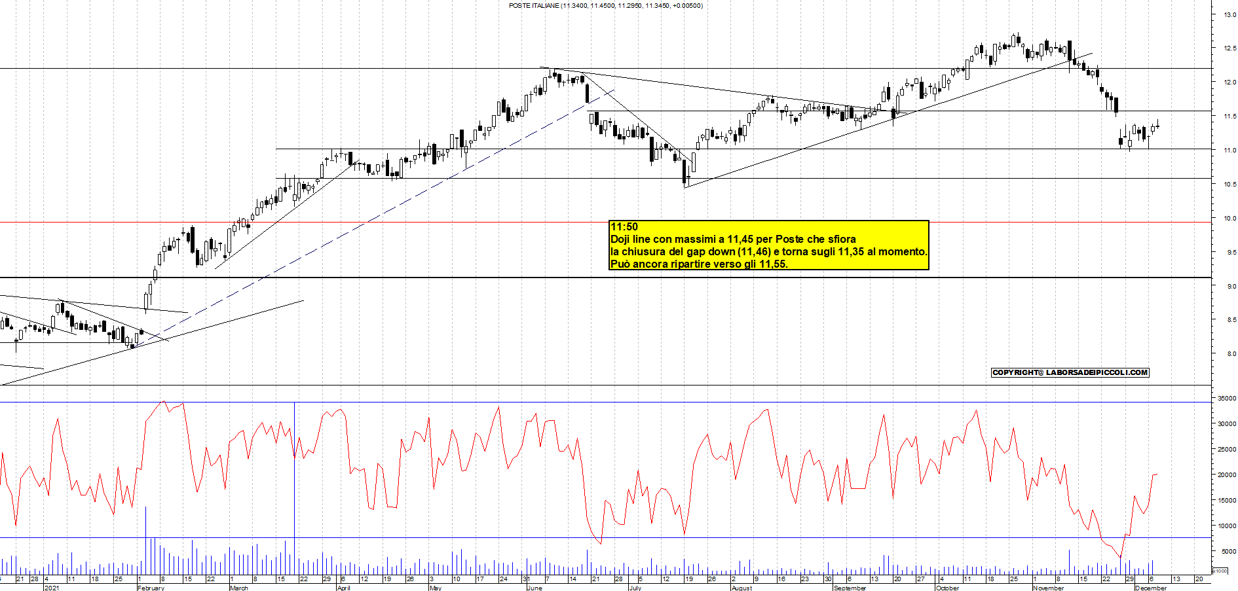The image size is (1238, 591).
Task: Click 'Può ancora ripartire verso gli 11,55.'
Action: [699, 264]
